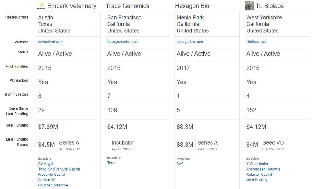Open the tracegenomics.com website link
Viewport: 313px width, 189px height.
[x=123, y=42]
